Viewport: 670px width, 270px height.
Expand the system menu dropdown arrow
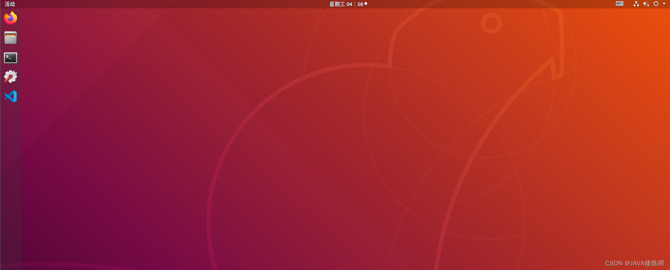pos(664,3)
